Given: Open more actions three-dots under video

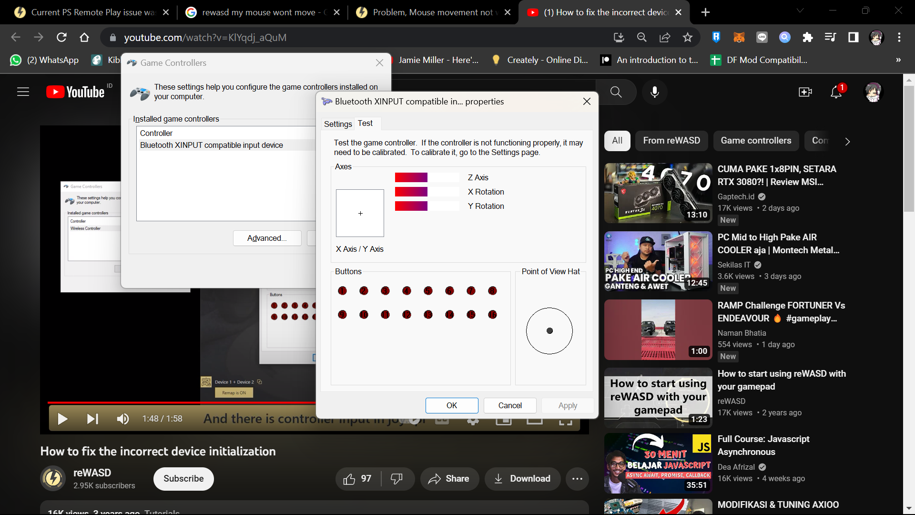Looking at the screenshot, I should click(577, 479).
